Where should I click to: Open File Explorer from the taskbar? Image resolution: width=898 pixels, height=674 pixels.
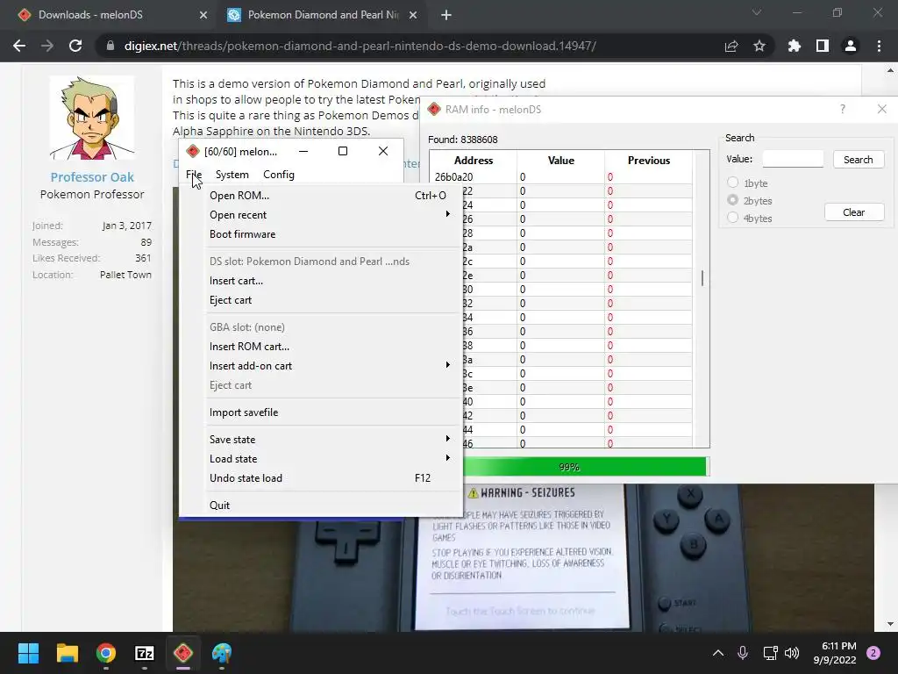point(67,653)
